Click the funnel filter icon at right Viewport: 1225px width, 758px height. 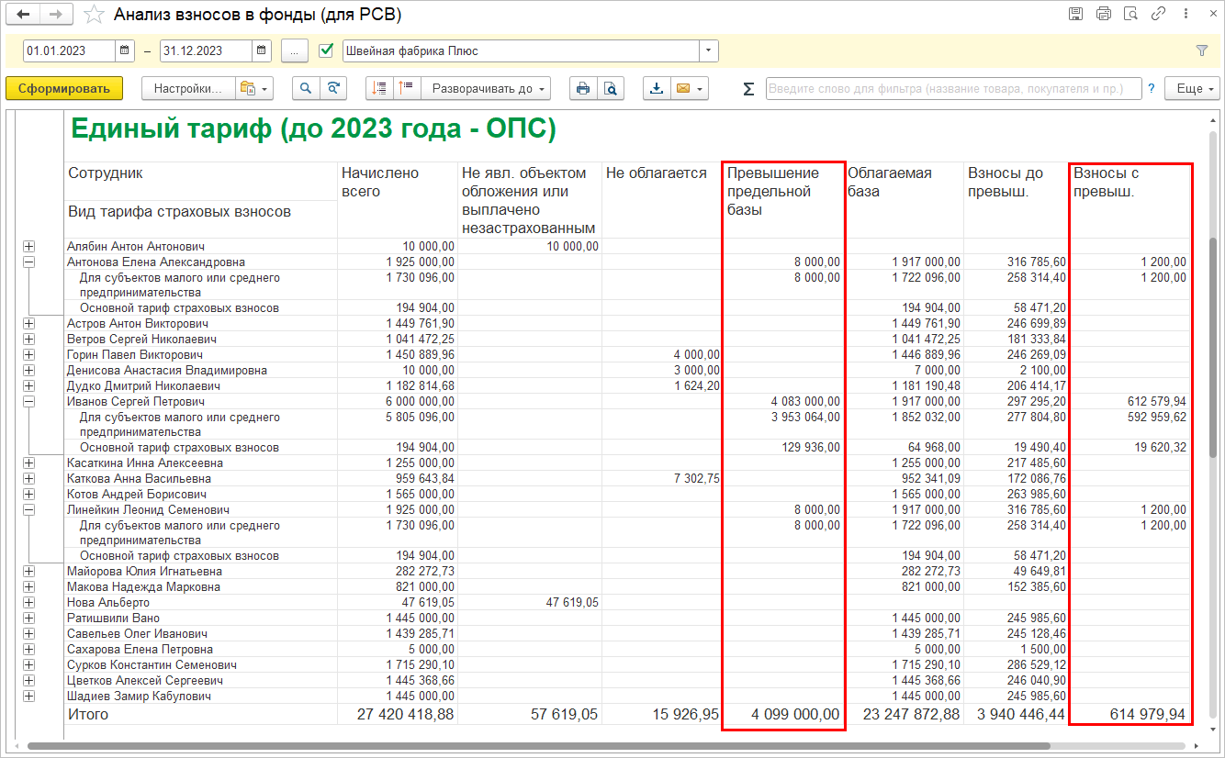tap(1202, 50)
